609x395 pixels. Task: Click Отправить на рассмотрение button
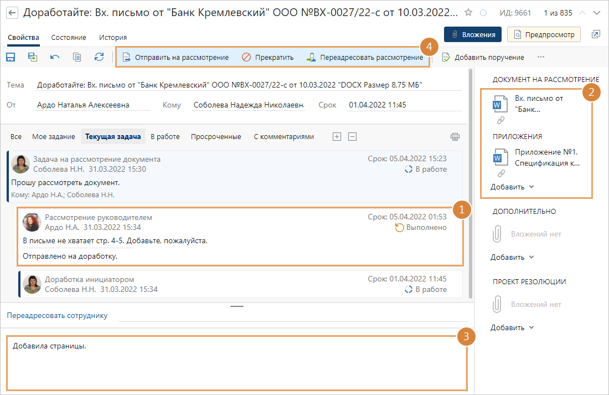point(176,57)
